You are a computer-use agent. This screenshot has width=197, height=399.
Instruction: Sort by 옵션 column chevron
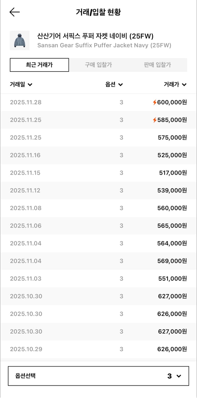[121, 85]
